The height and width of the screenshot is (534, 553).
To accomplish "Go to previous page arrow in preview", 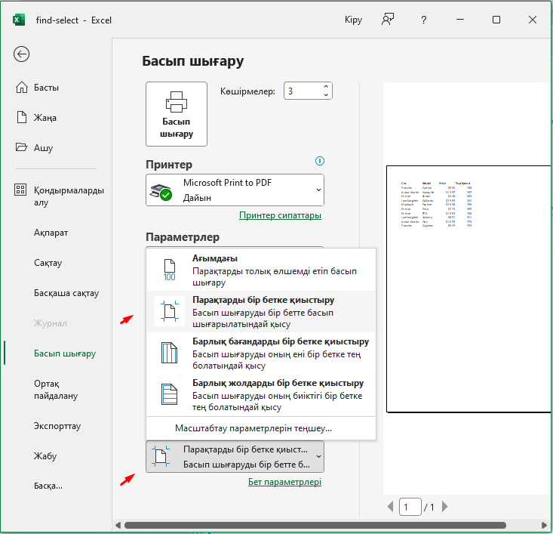I will click(x=390, y=507).
